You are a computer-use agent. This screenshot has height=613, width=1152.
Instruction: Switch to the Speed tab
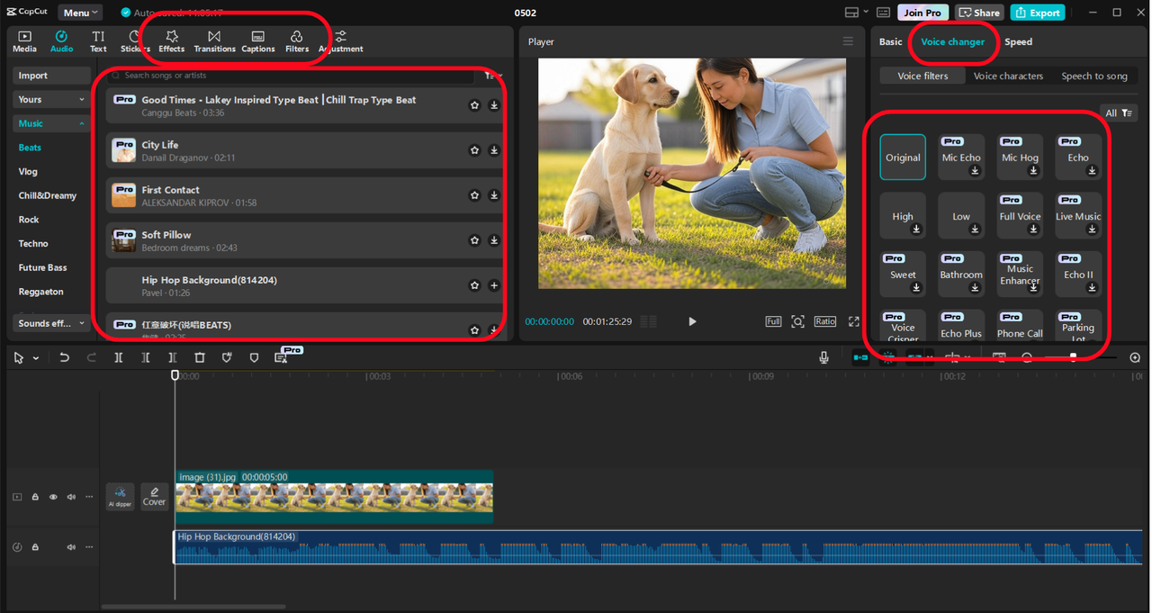click(x=1019, y=41)
